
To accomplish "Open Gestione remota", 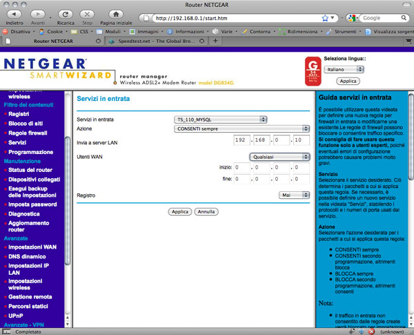I will point(30,297).
